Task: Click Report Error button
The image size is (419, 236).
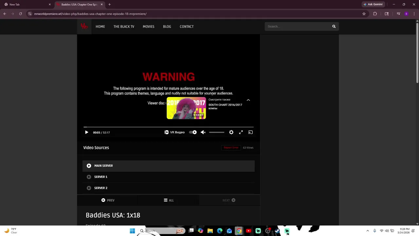Action: coord(231,147)
